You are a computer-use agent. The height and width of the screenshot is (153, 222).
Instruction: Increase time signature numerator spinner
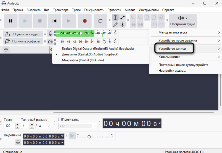(x=32, y=124)
